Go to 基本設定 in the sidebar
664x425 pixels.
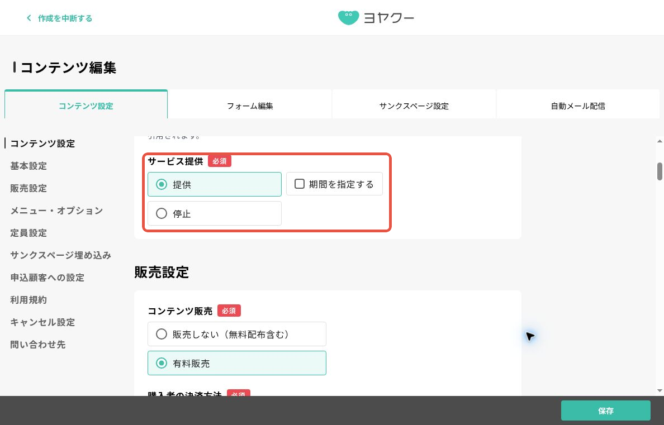[x=29, y=166]
